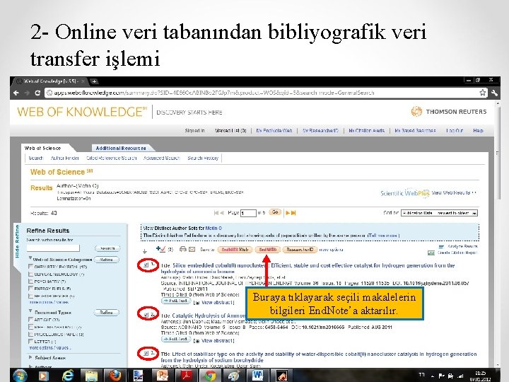
Task: Open the Sort by dropdown
Action: 439,213
